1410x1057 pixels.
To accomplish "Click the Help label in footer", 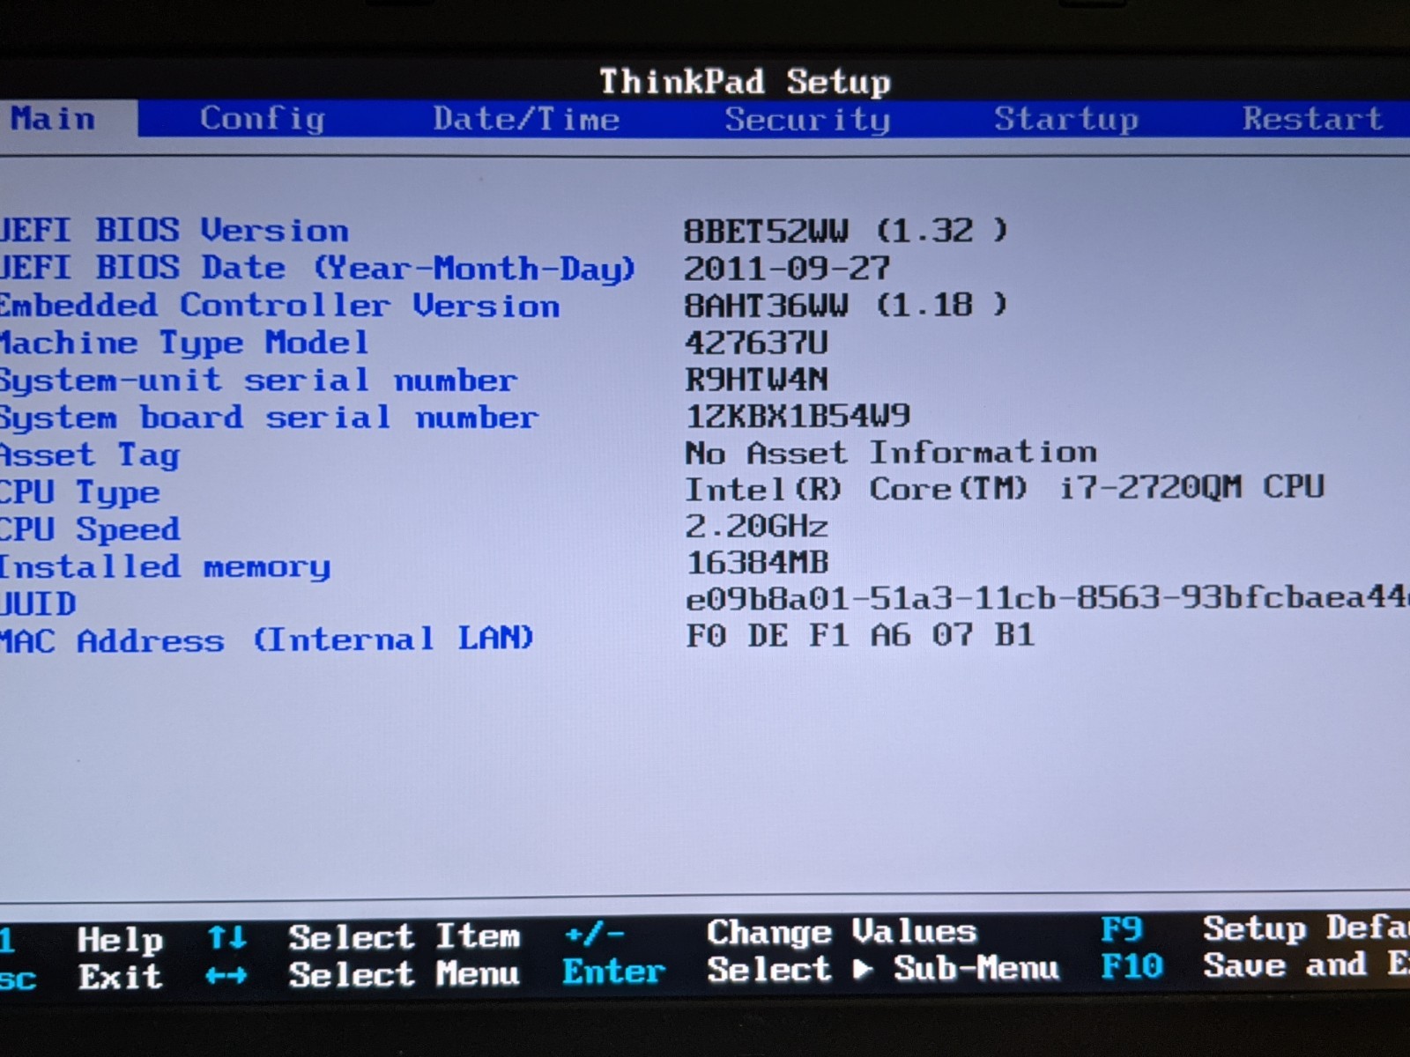I will click(x=120, y=940).
